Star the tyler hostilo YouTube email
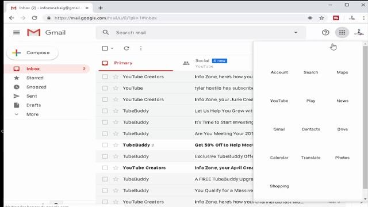Screen dimensions: 368x207 click(116, 88)
